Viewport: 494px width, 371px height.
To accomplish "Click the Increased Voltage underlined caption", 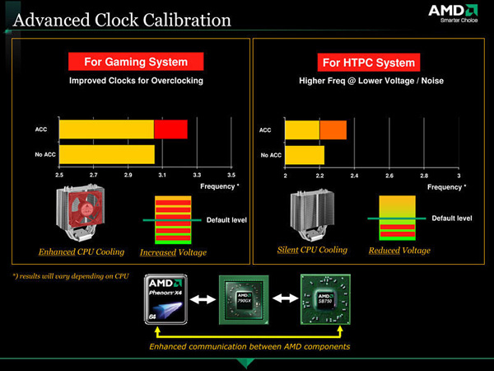I will pos(173,252).
